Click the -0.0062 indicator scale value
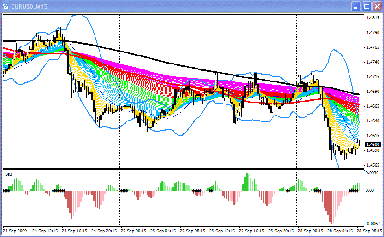This screenshot has width=384, height=237. (373, 223)
